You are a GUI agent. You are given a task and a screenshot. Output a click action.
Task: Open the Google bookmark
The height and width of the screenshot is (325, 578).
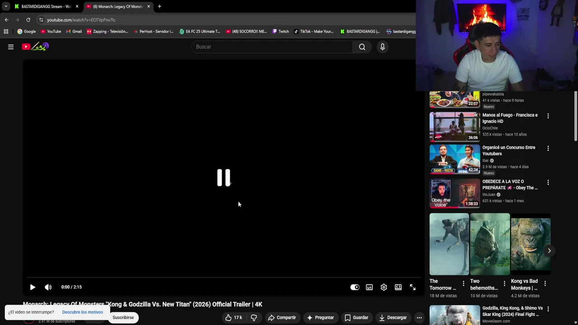pos(27,32)
